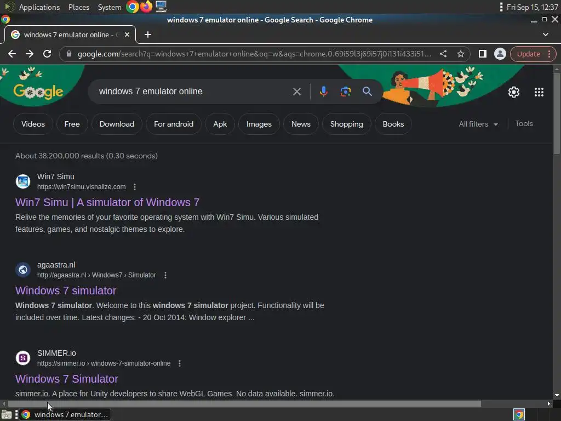Open the Applications menu
The image size is (561, 421).
(39, 7)
